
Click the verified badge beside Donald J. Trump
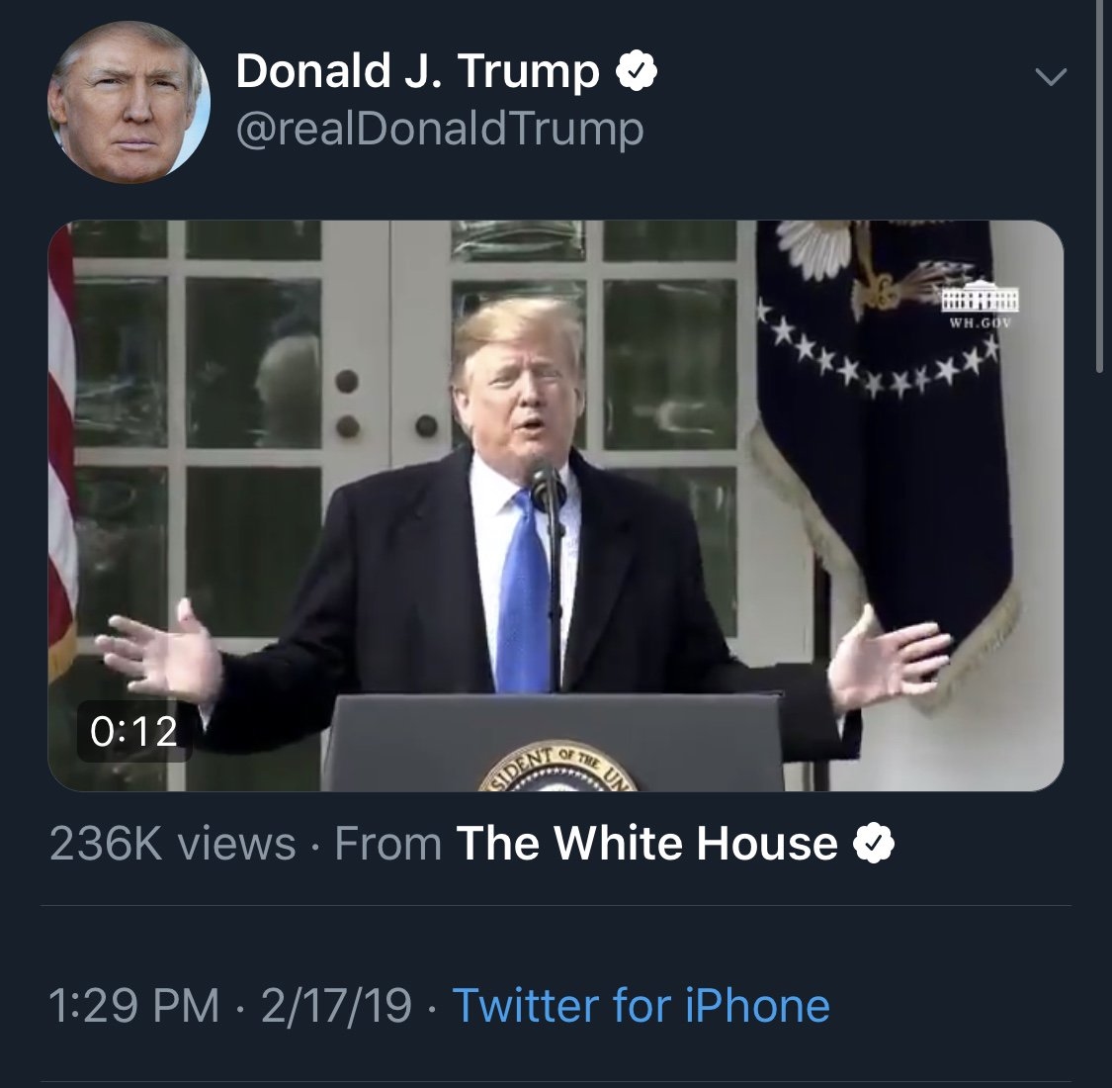[638, 71]
